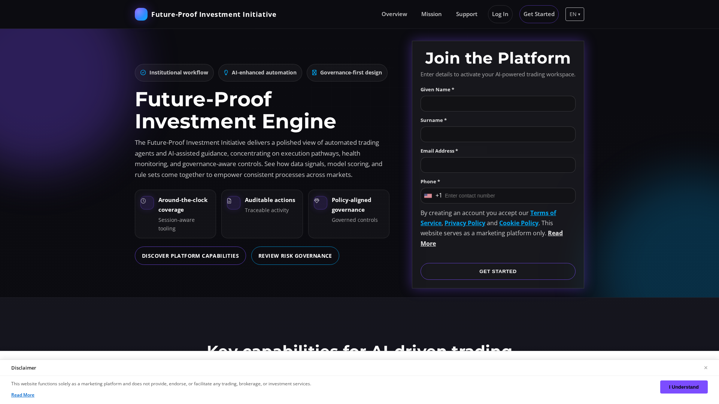Click the 'Traceable activity' text
This screenshot has width=719, height=404.
pyautogui.click(x=267, y=210)
